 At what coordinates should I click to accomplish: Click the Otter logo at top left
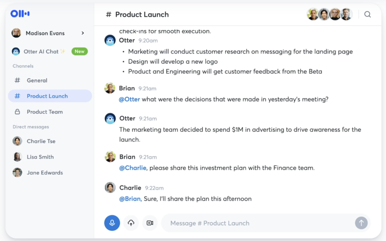coord(20,13)
